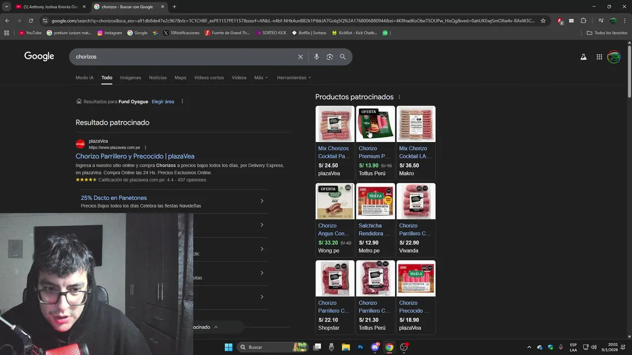Open Chorizo Angus Wong.pe product
Viewport: 632px width, 355px height.
coord(335,220)
